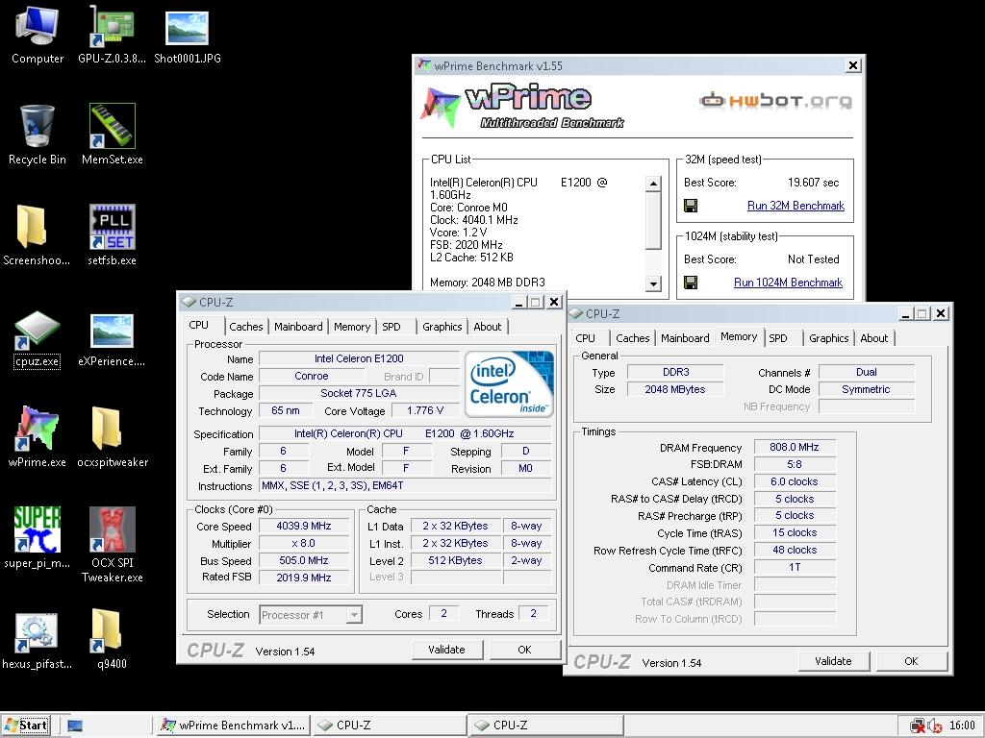Click the FSB:DRAM 5:8 value
This screenshot has width=985, height=738.
coord(794,464)
